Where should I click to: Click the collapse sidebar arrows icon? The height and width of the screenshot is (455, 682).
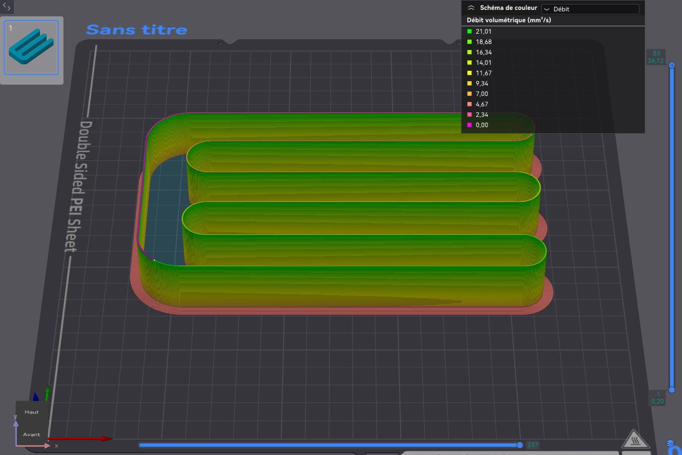tap(6, 7)
